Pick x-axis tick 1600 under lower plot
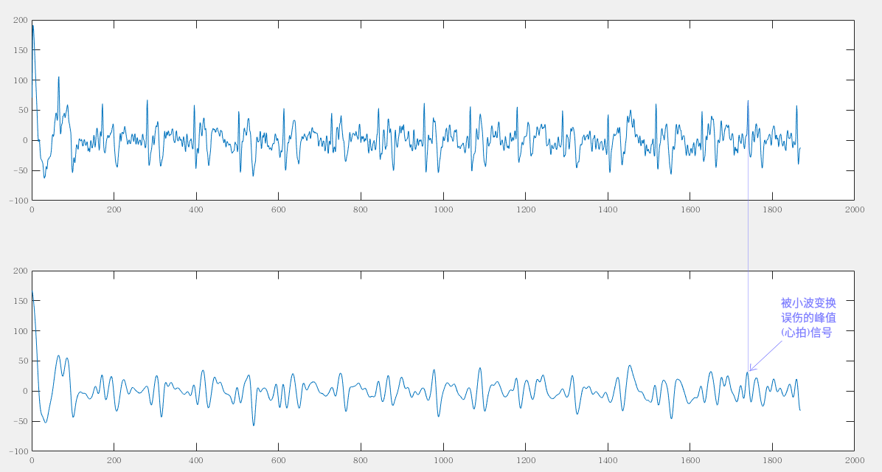 pyautogui.click(x=690, y=460)
